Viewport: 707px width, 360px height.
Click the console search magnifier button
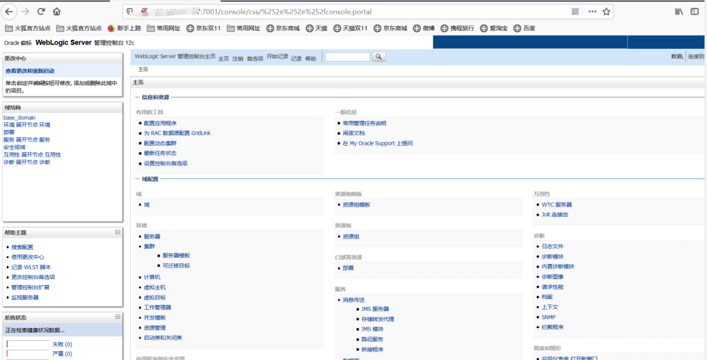(378, 57)
